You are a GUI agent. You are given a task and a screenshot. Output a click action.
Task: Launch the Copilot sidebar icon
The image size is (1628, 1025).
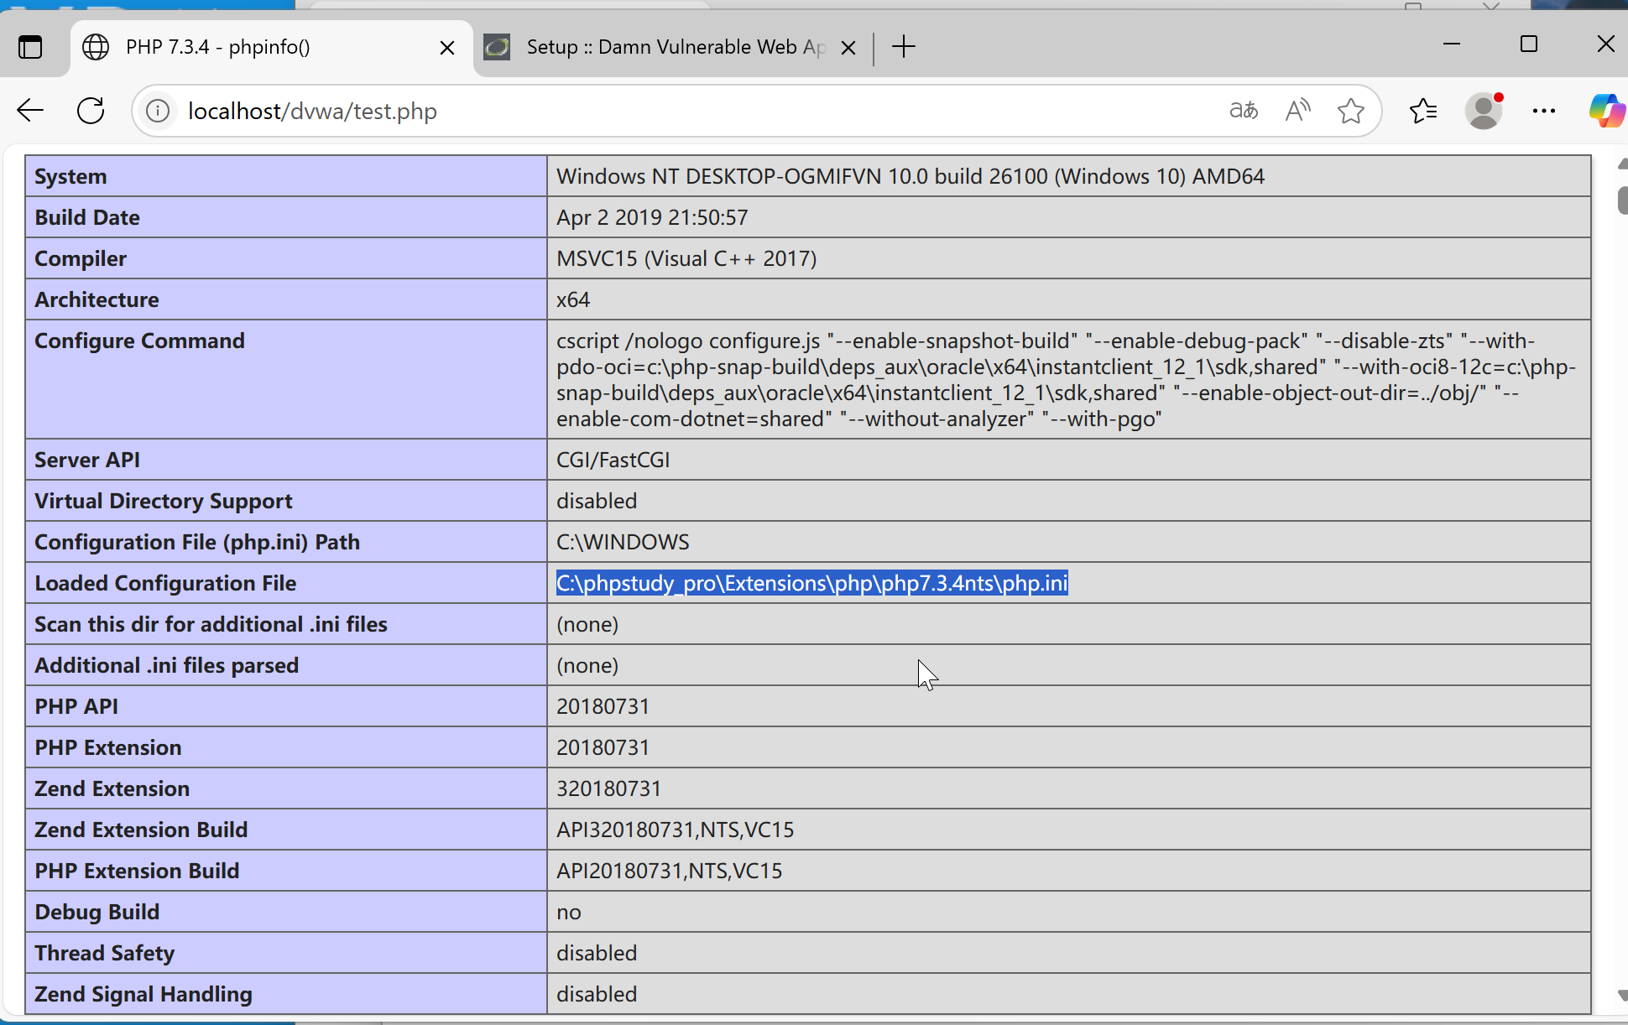pyautogui.click(x=1607, y=111)
